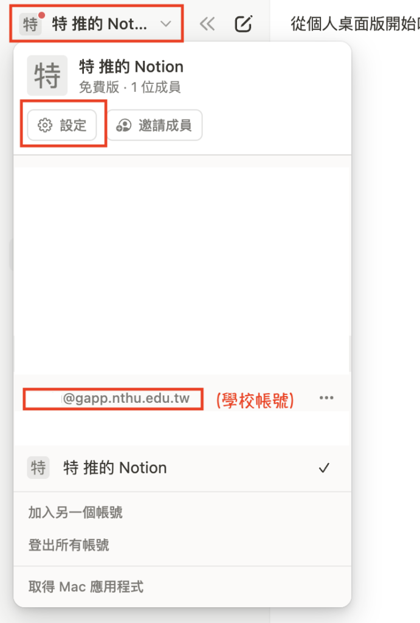Viewport: 420px width, 623px height.
Task: Click 邀請成員 button label
Action: pyautogui.click(x=165, y=125)
